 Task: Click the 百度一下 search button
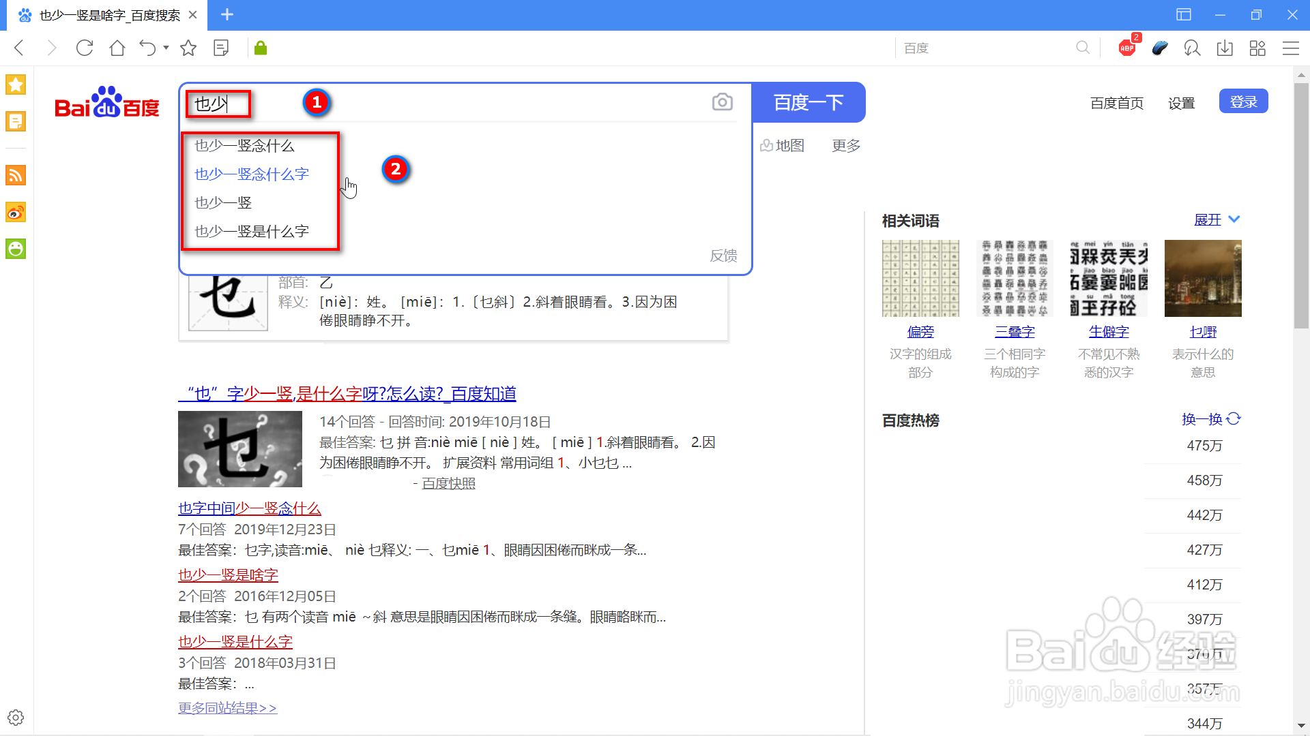pos(808,102)
